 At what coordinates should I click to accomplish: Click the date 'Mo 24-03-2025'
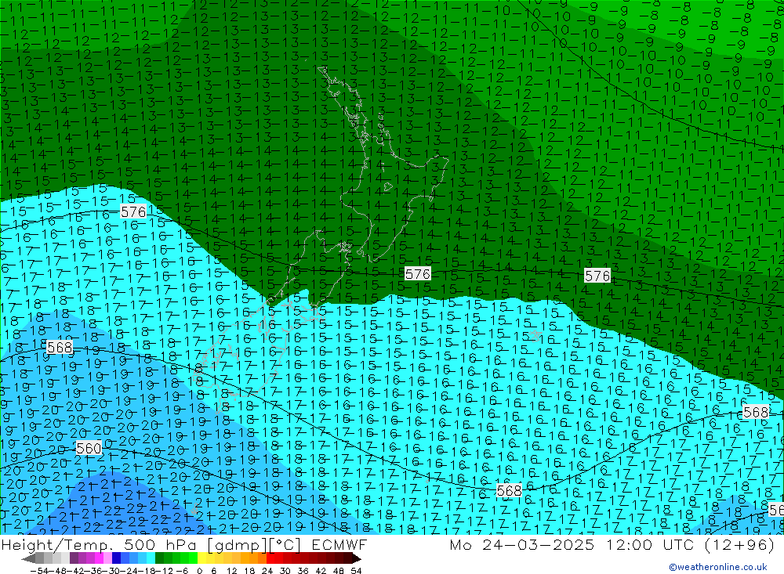tap(521, 544)
